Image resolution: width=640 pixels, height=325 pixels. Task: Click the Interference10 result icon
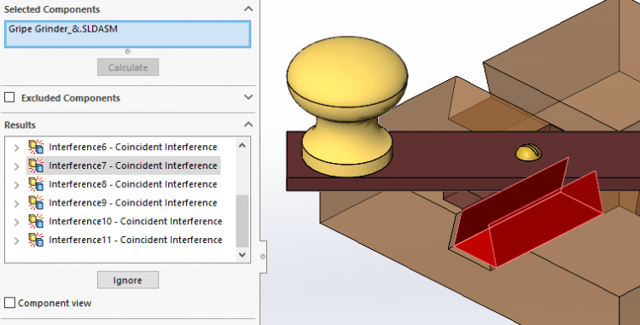tap(37, 221)
